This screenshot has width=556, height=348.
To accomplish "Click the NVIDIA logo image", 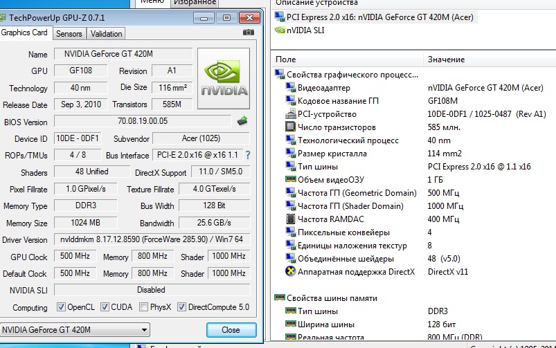I will [x=224, y=78].
